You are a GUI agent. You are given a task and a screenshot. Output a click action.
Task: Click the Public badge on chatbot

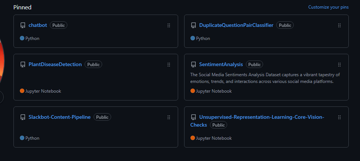[x=58, y=25]
